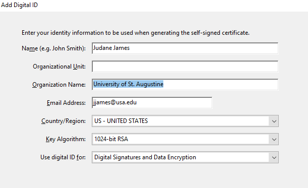This screenshot has width=308, height=188.
Task: Click the Use digital ID for label
Action: pos(63,157)
